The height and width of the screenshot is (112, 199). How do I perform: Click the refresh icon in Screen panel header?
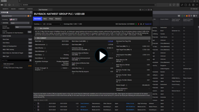click(31, 12)
